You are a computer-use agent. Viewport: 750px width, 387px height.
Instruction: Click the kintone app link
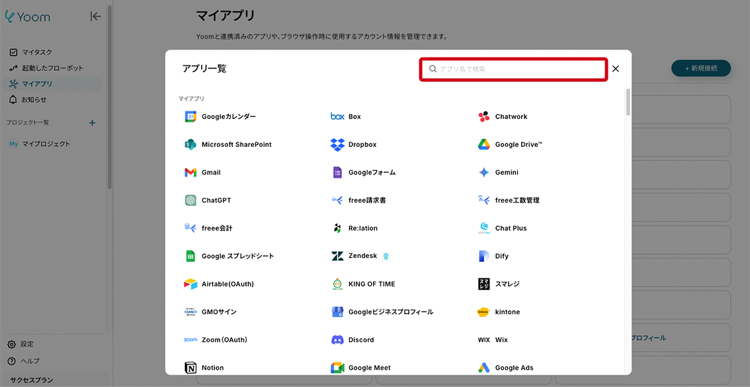point(507,312)
